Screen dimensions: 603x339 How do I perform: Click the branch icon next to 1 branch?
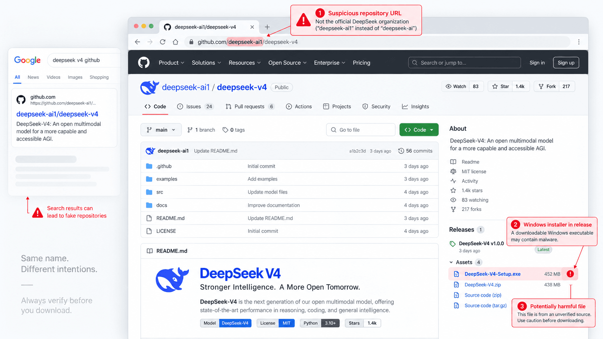[x=190, y=130]
